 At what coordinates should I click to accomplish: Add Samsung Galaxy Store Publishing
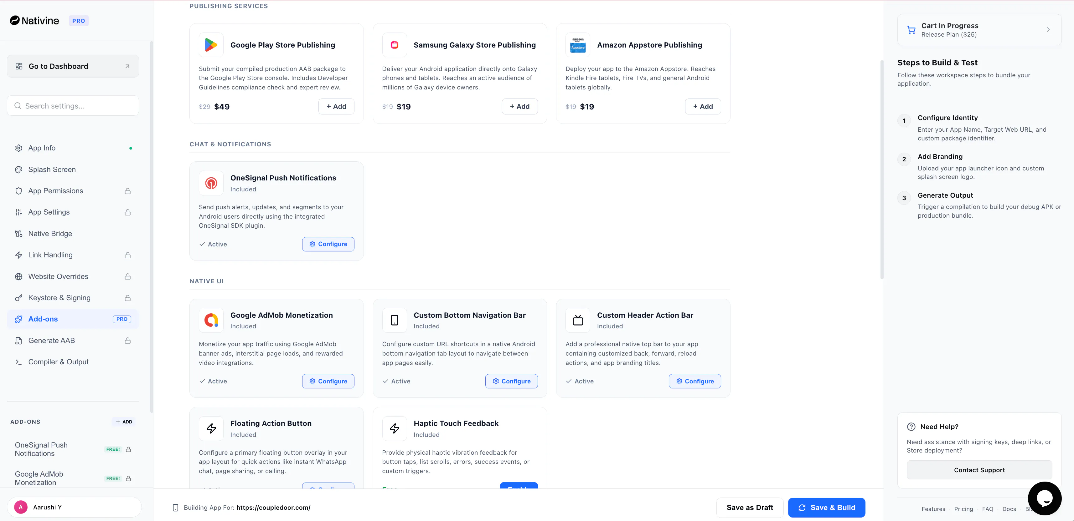519,107
